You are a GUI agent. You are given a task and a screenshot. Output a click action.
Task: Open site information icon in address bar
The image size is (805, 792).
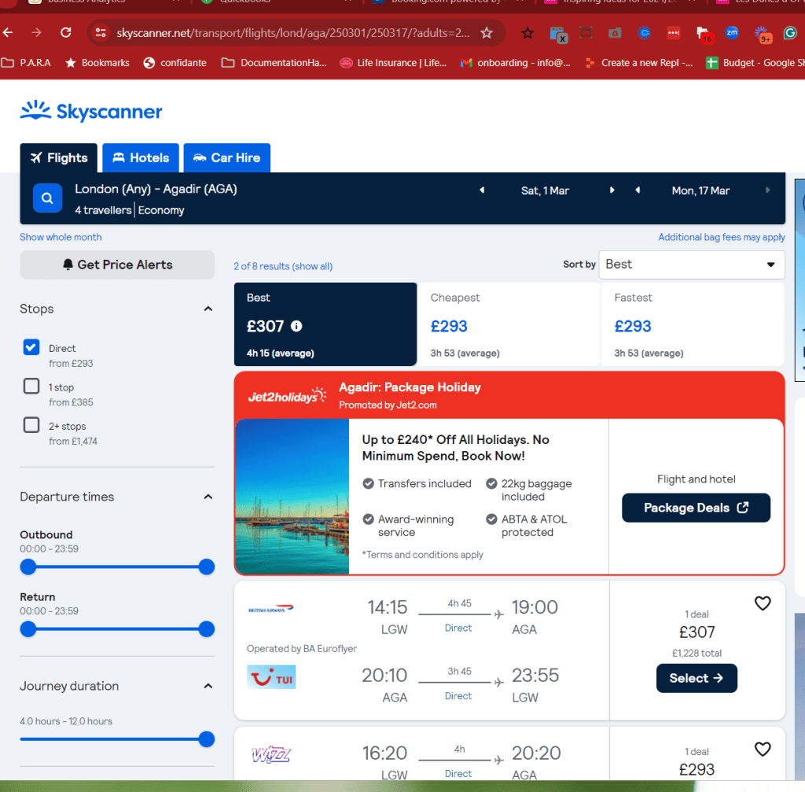tap(101, 33)
